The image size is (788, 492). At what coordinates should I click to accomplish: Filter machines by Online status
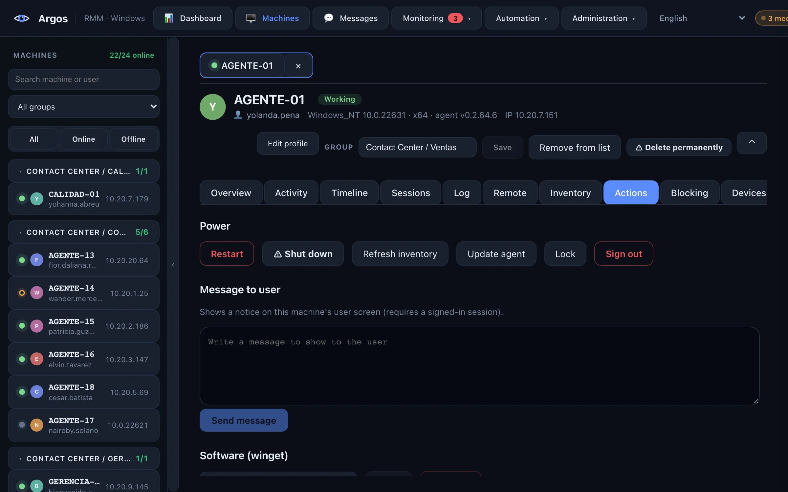pos(84,139)
